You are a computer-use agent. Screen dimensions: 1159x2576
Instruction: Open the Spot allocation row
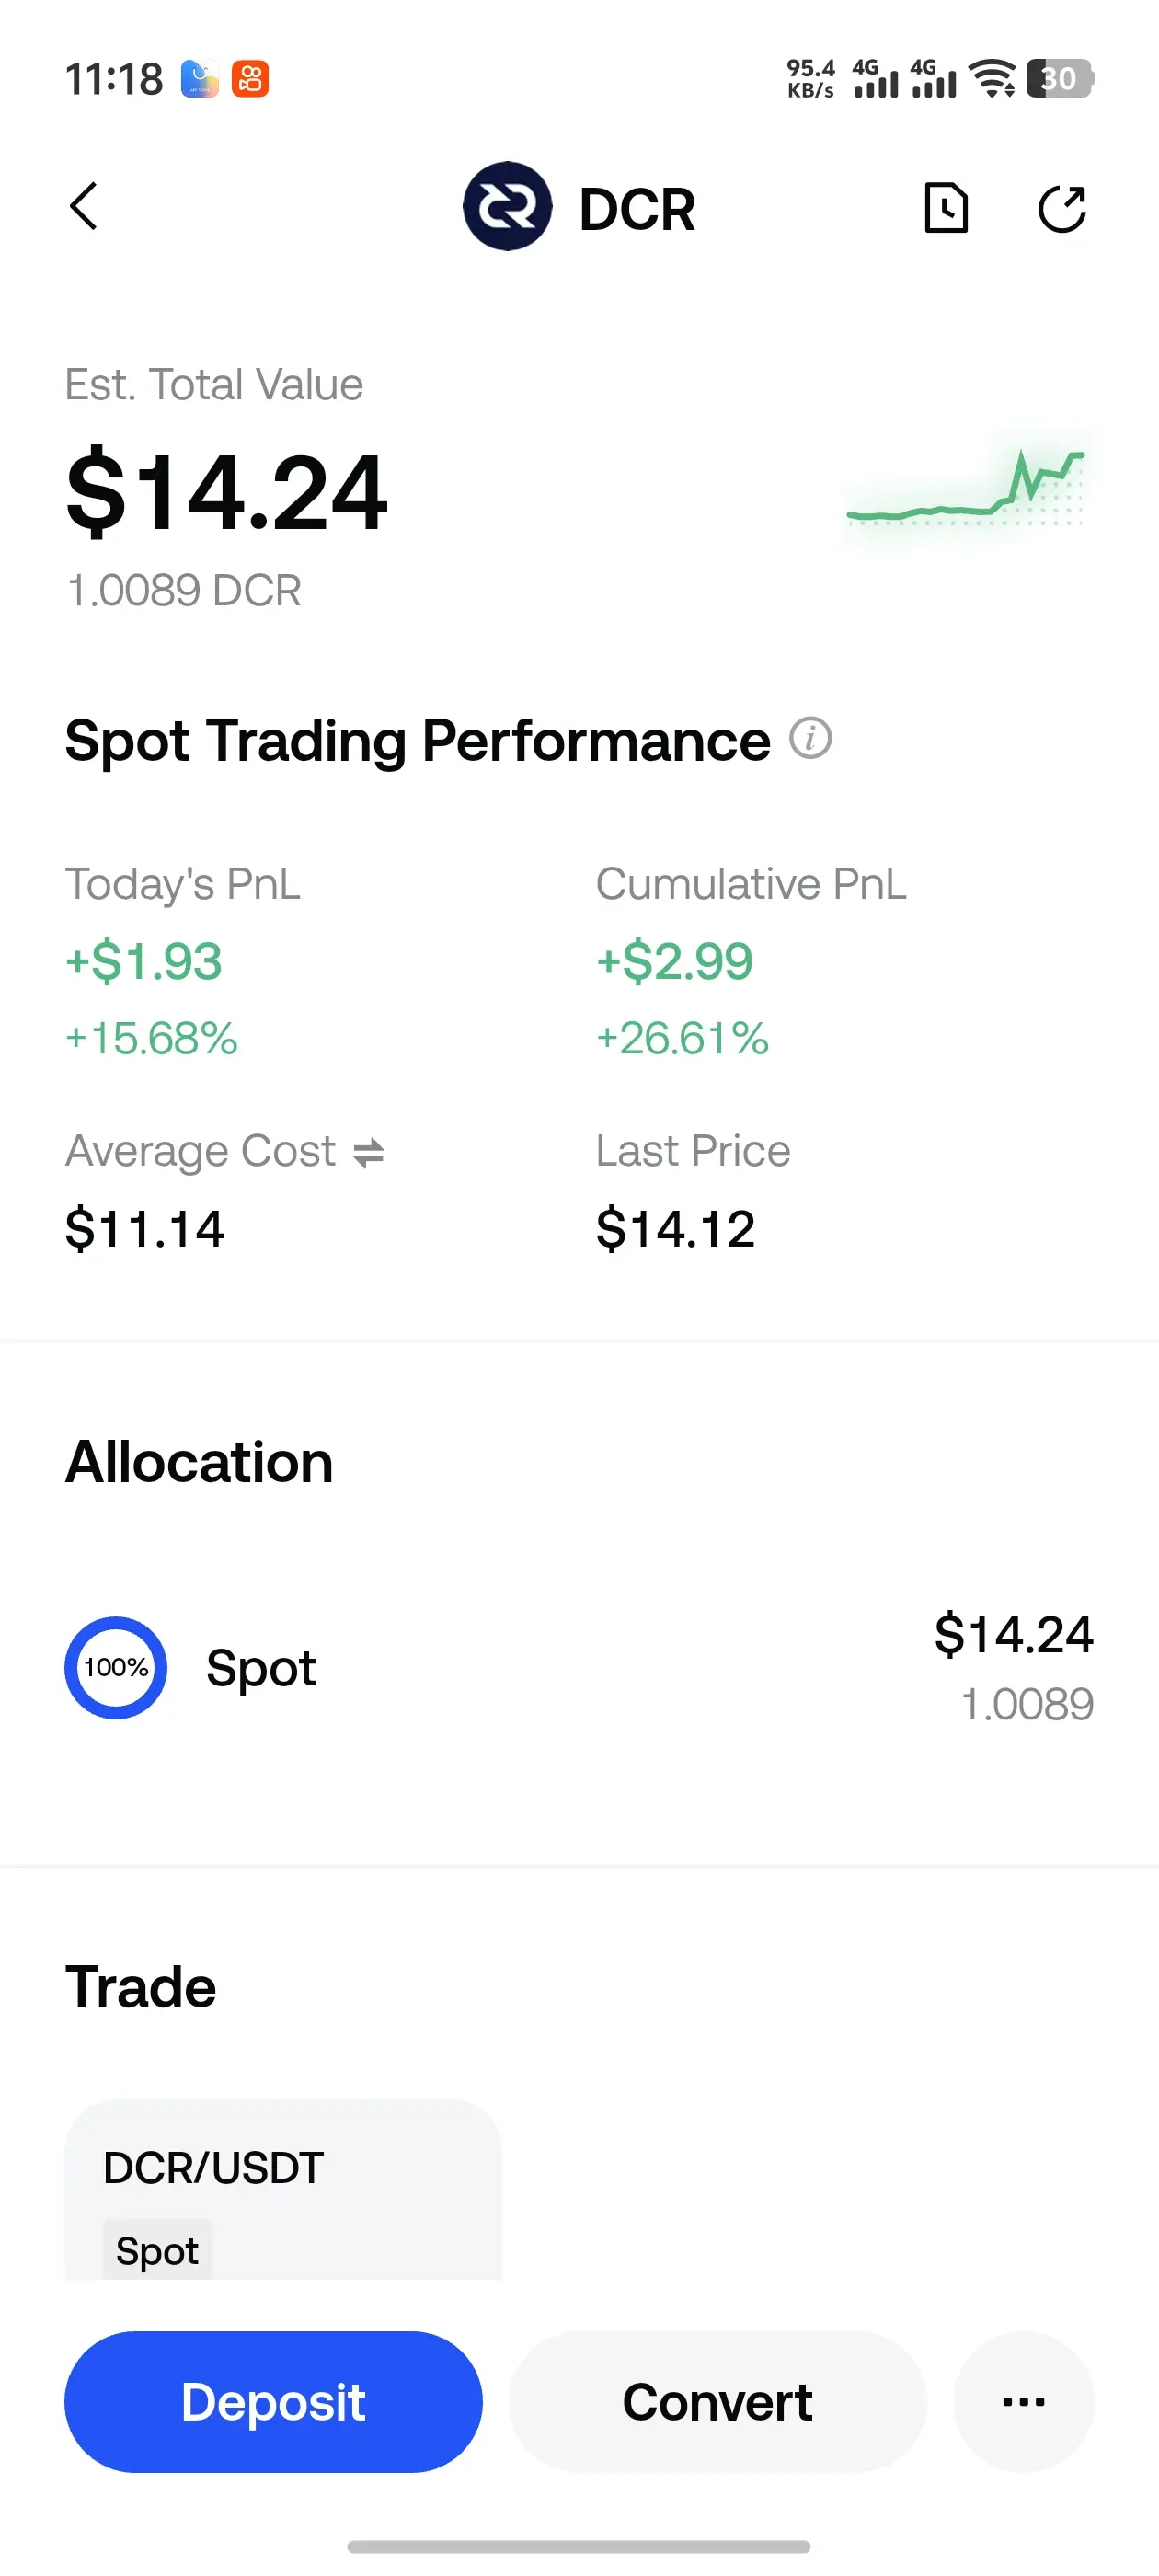pos(579,1668)
